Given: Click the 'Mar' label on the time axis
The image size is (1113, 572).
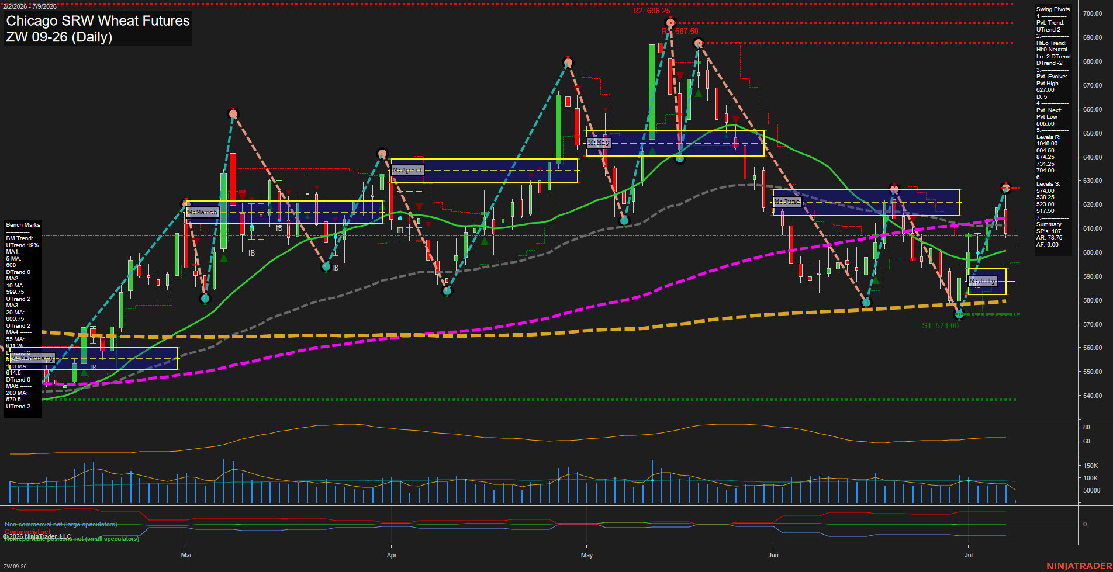Looking at the screenshot, I should (x=186, y=555).
